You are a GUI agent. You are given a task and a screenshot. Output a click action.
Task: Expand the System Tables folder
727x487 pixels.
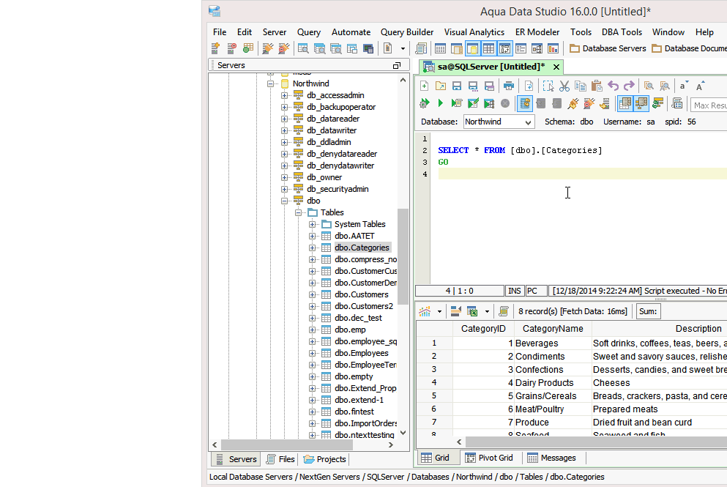point(312,225)
